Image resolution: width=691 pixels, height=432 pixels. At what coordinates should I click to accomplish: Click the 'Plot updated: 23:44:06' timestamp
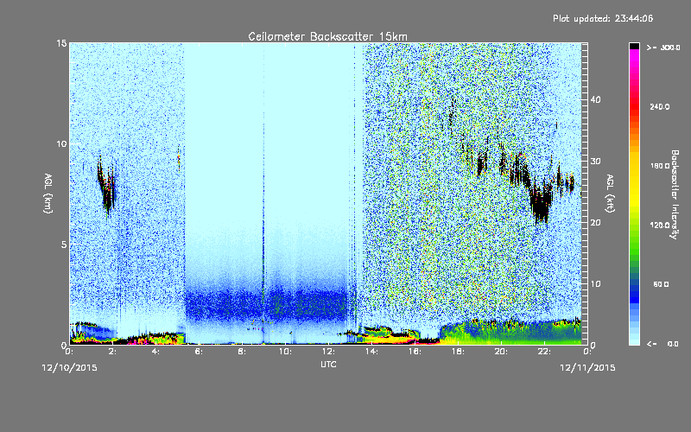[603, 18]
